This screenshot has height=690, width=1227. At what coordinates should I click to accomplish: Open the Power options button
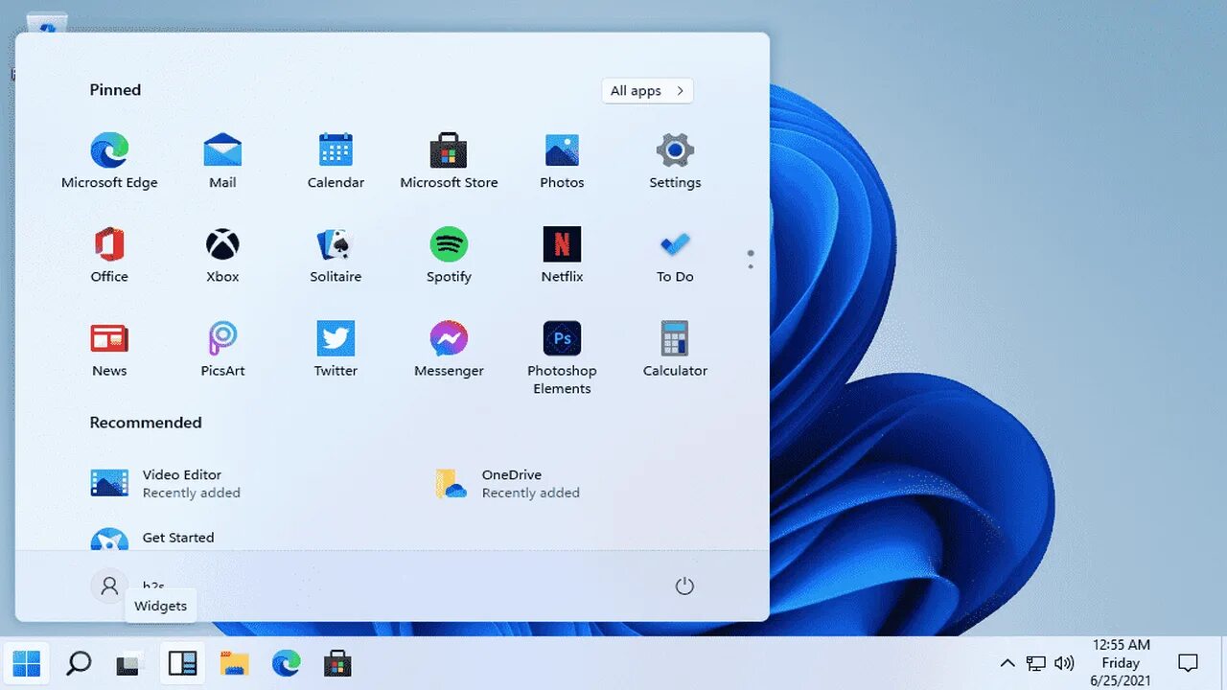pyautogui.click(x=684, y=586)
